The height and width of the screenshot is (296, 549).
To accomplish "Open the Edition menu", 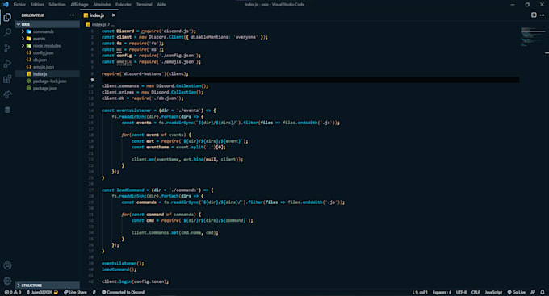I will coord(37,5).
